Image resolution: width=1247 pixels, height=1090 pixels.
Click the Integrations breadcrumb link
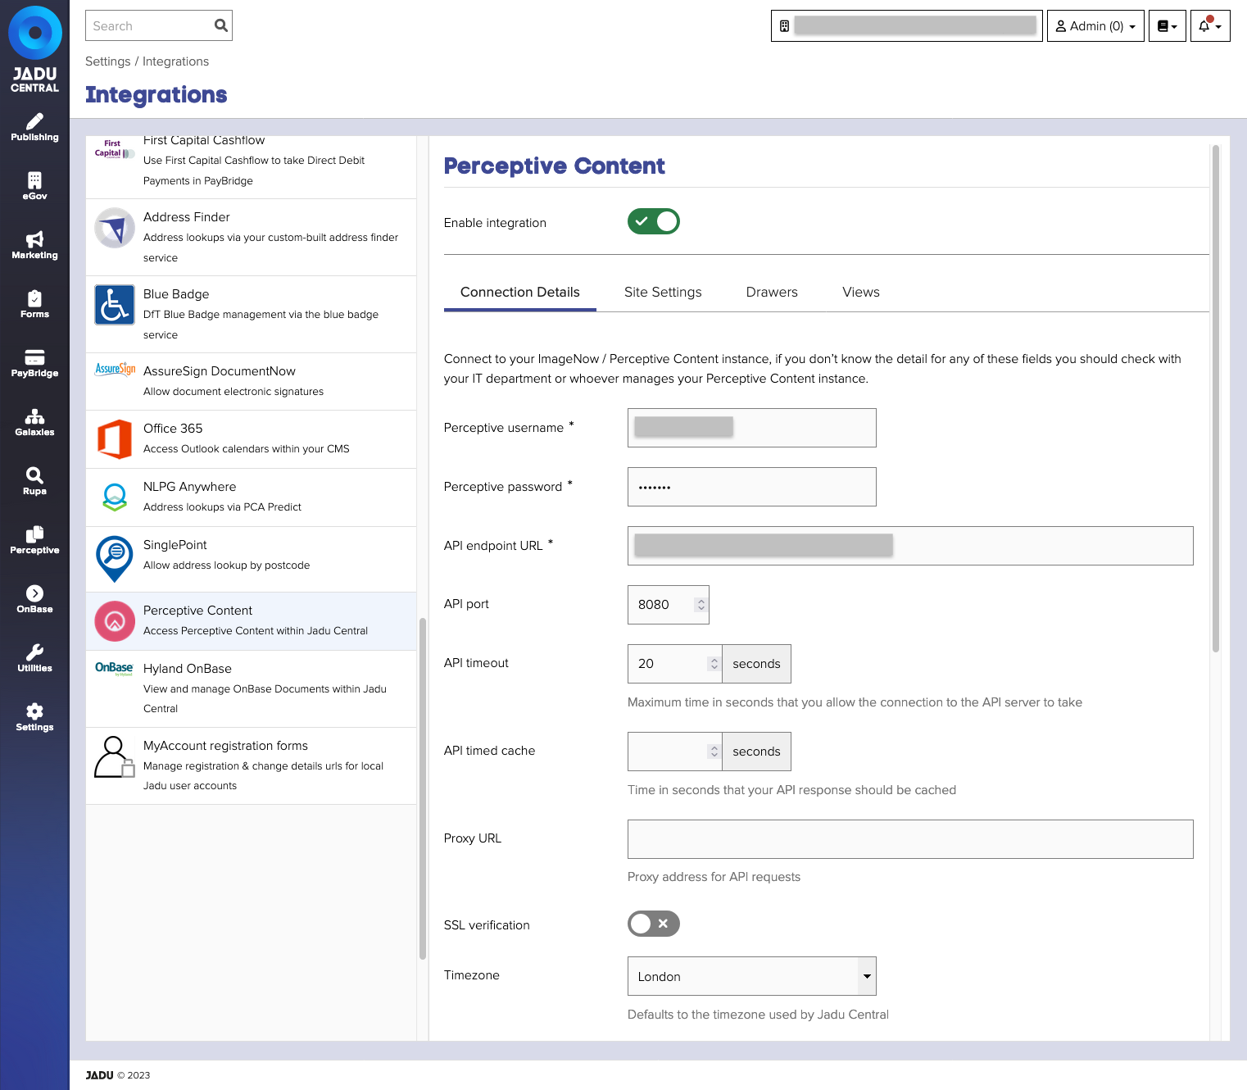pyautogui.click(x=175, y=61)
